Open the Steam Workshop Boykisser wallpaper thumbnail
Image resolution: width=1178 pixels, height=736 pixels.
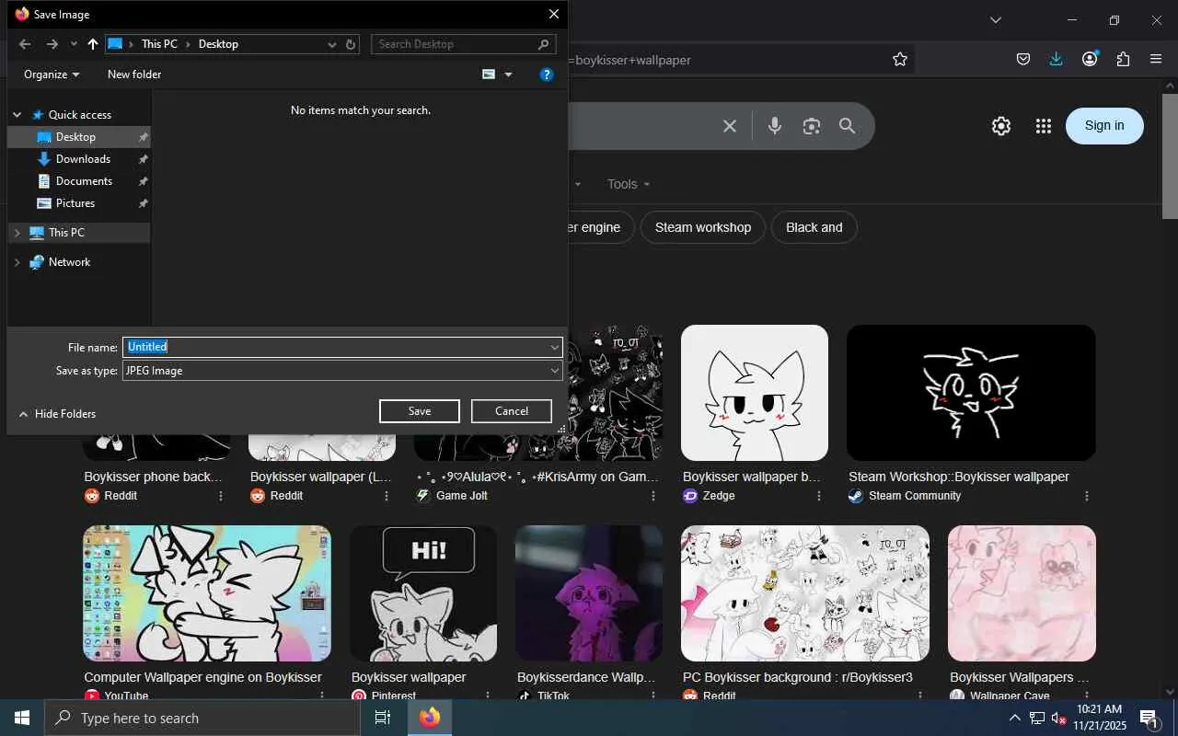point(971,393)
